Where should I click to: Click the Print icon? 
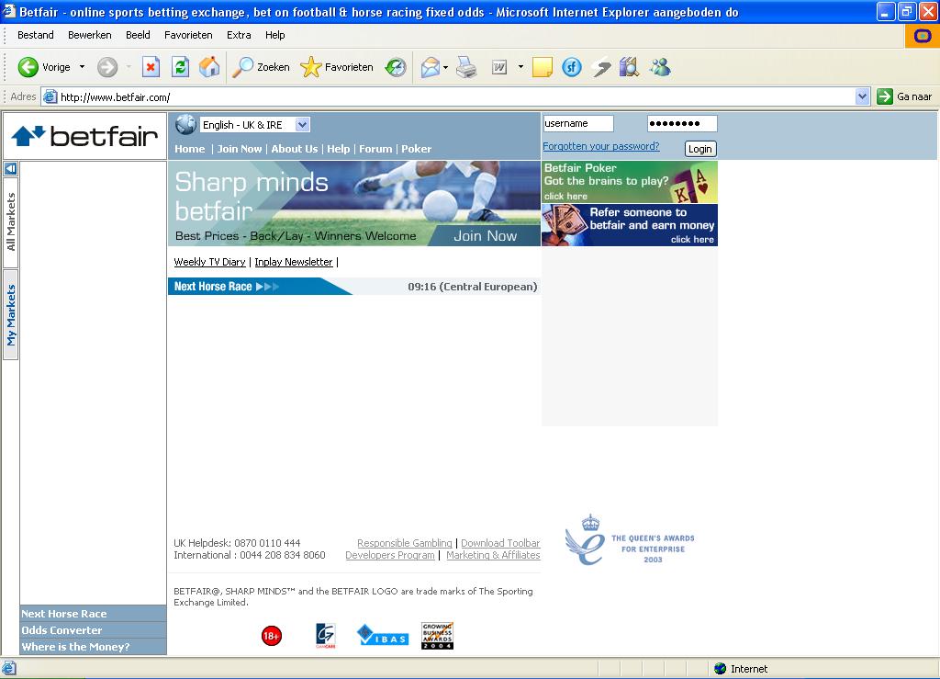[x=465, y=67]
